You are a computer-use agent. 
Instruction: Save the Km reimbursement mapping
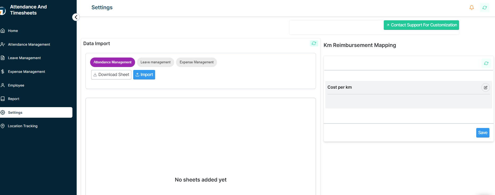coord(483,133)
